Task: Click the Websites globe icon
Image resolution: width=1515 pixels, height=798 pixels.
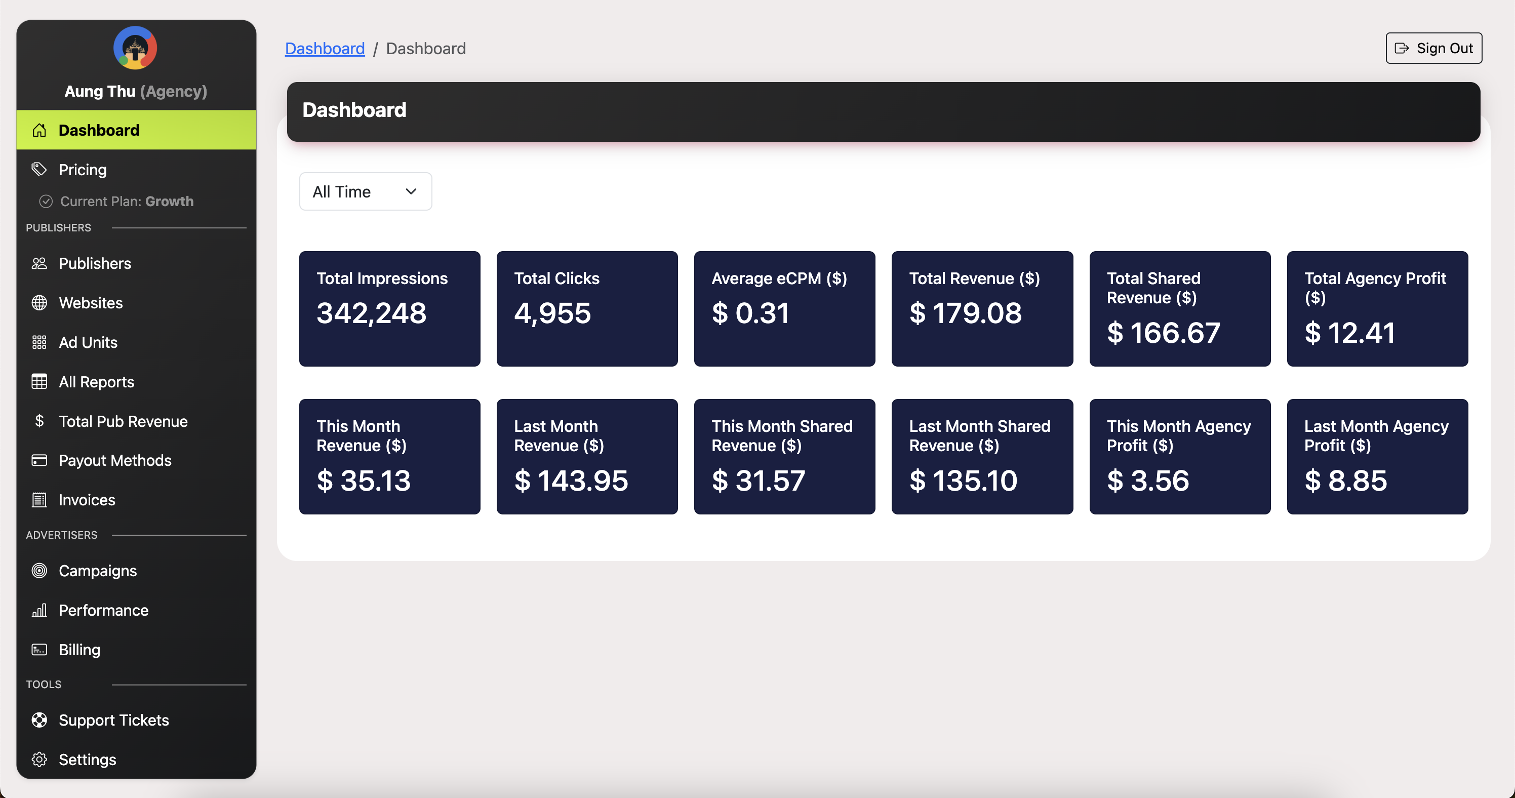Action: click(x=39, y=303)
